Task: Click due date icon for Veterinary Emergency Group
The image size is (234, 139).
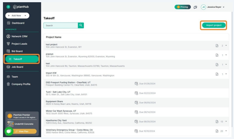Action: (x=136, y=131)
